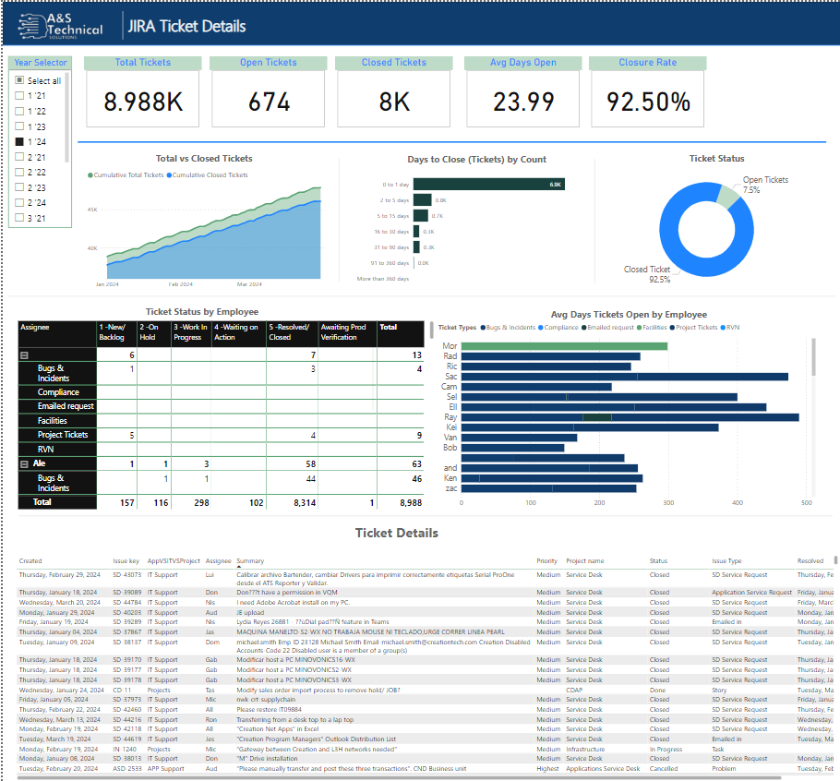840x781 pixels.
Task: Click the matrix grand total 8,988
Action: click(411, 502)
